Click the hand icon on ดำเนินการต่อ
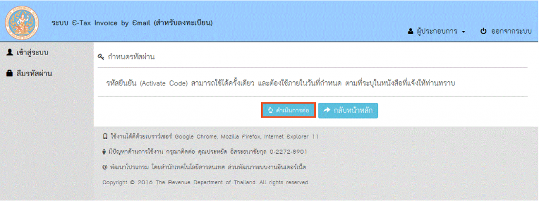The image size is (539, 201). coord(270,110)
